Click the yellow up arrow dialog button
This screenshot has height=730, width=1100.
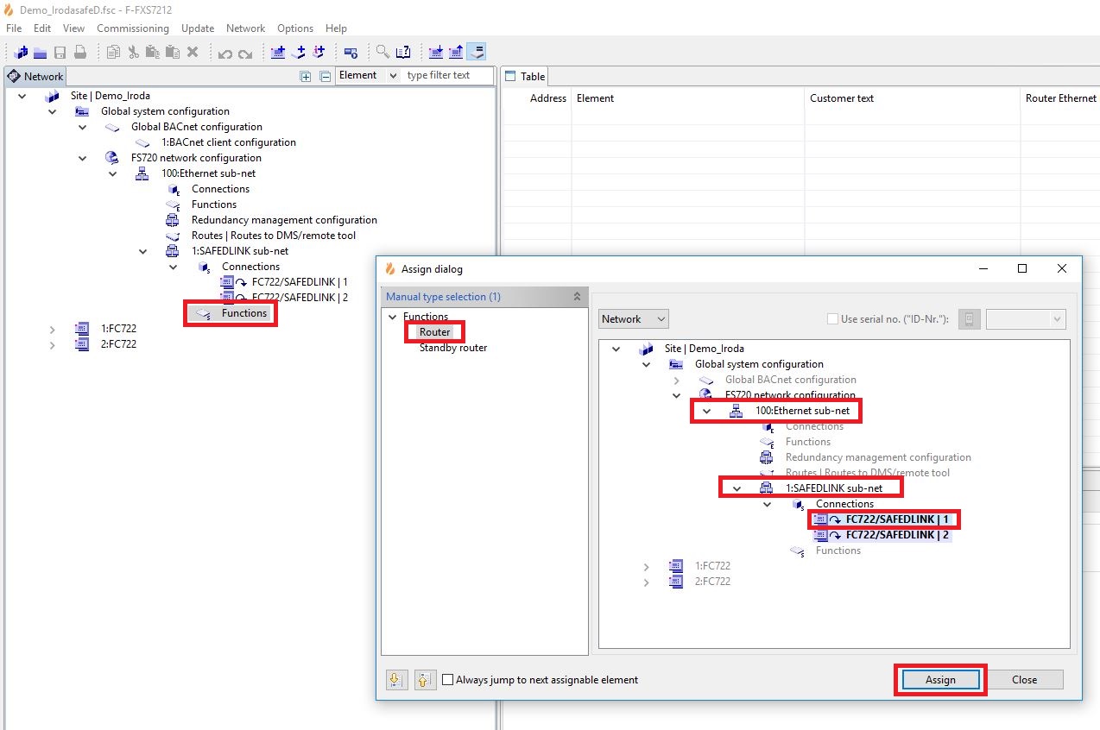(424, 680)
